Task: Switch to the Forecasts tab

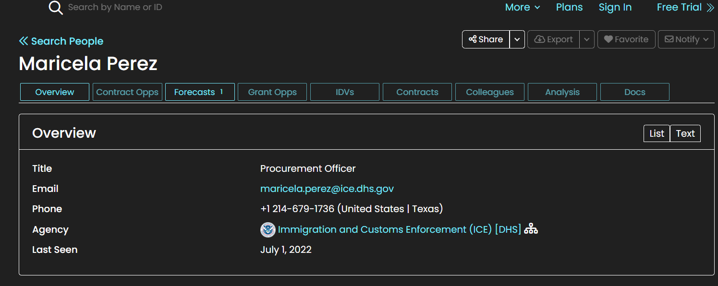Action: [x=200, y=92]
